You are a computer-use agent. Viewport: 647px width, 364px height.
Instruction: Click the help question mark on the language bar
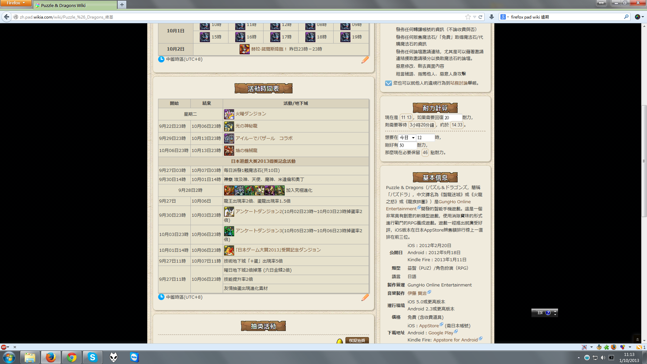[x=548, y=313]
